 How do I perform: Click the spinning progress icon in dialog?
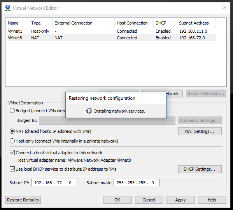tap(89, 111)
